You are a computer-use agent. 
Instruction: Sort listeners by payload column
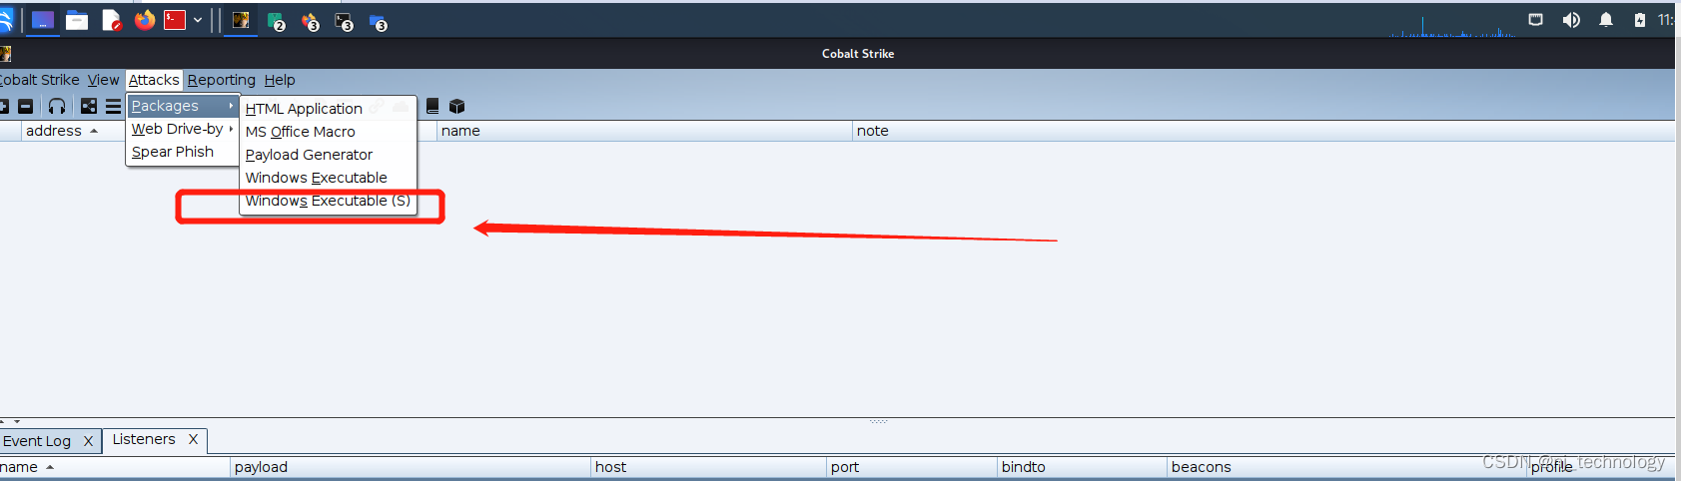pos(411,467)
